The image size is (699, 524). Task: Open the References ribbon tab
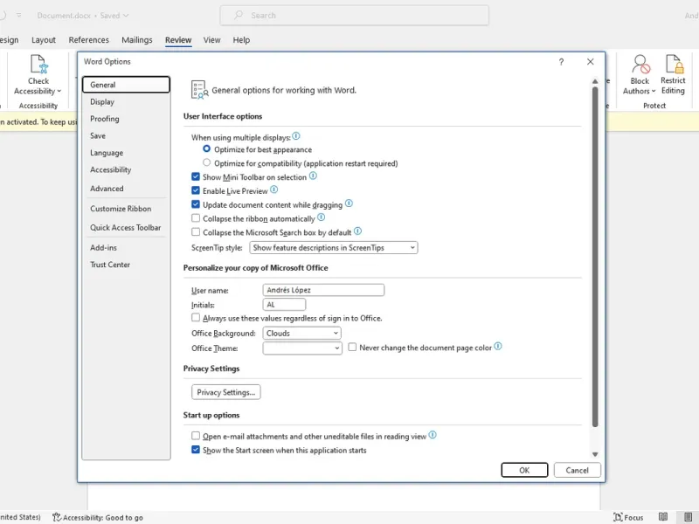click(89, 40)
